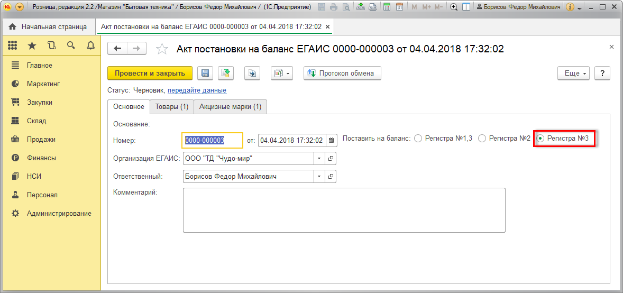Select the Регистра №3 radio button

[x=540, y=139]
